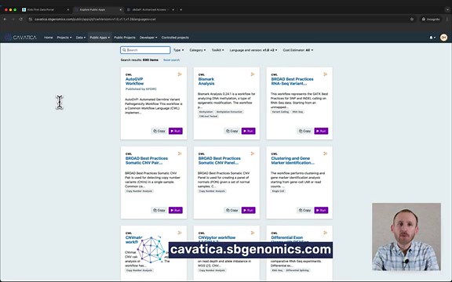
Task: Expand Language and version filter
Action: [x=253, y=50]
